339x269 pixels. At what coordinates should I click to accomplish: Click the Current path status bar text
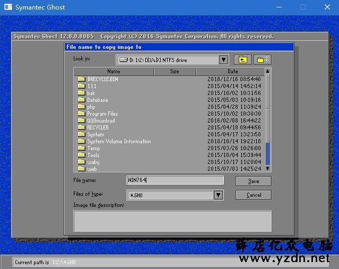45,262
